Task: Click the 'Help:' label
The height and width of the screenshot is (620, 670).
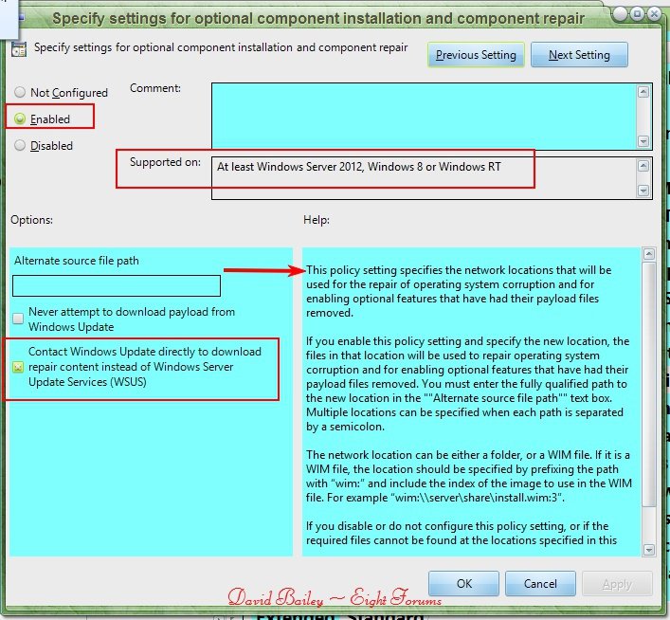Action: pyautogui.click(x=317, y=220)
